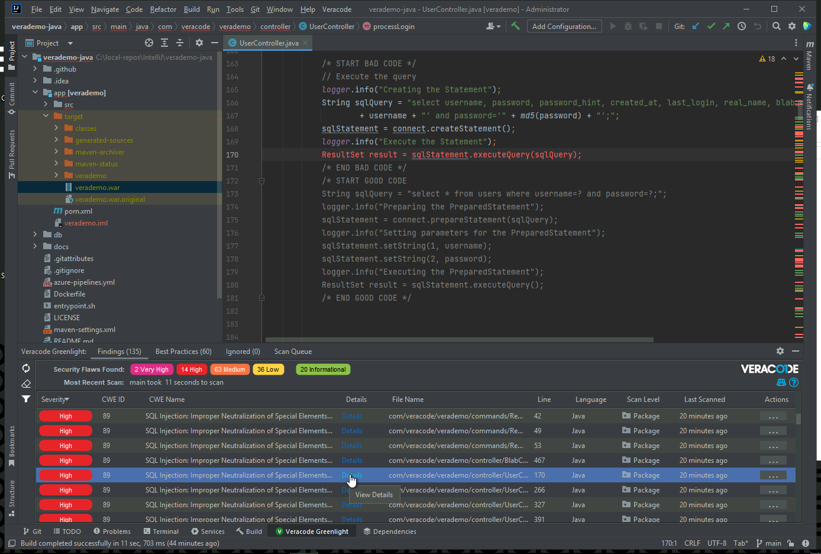Click the Greenlight findings filter icon
Viewport: 821px width, 554px height.
click(26, 399)
